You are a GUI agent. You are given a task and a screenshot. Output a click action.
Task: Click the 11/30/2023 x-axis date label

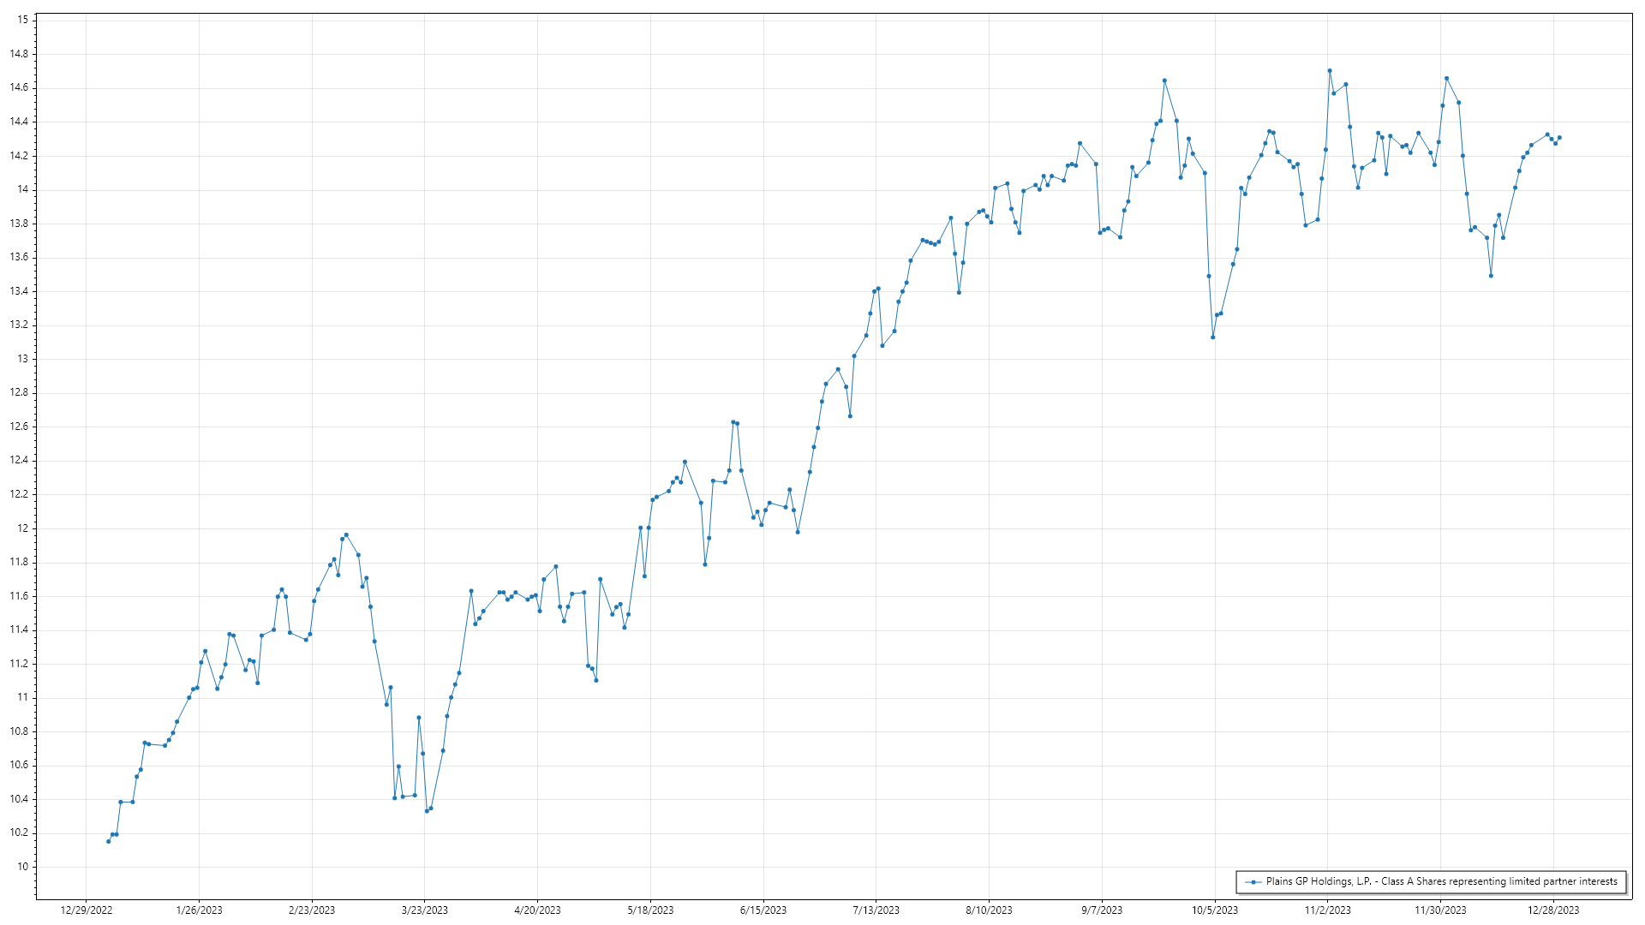coord(1440,910)
